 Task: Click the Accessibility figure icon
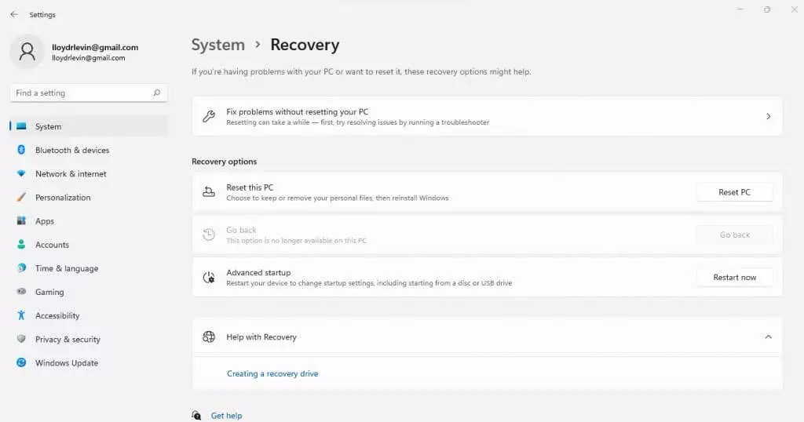[21, 315]
